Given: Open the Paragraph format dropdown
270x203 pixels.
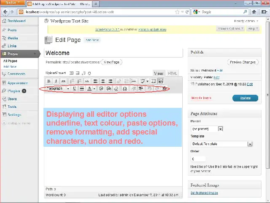Looking at the screenshot, I should [58, 88].
